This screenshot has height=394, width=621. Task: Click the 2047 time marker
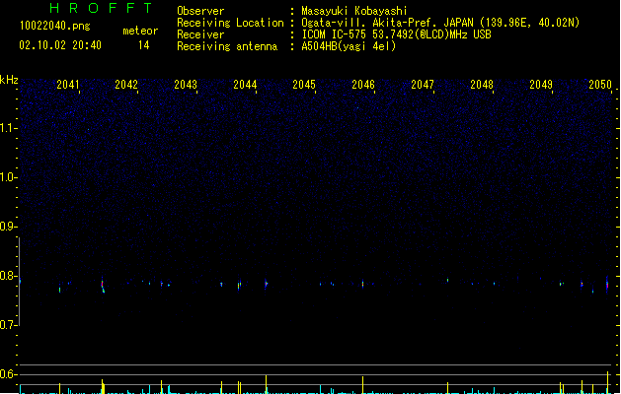(x=423, y=85)
